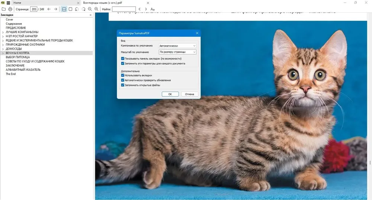Expand РЕДКИЕ И ЭКСПЕРИМЕНТАЛЬНЫЕ ПОРОДЫ bookmark
372x200 pixels.
[x=3, y=41]
